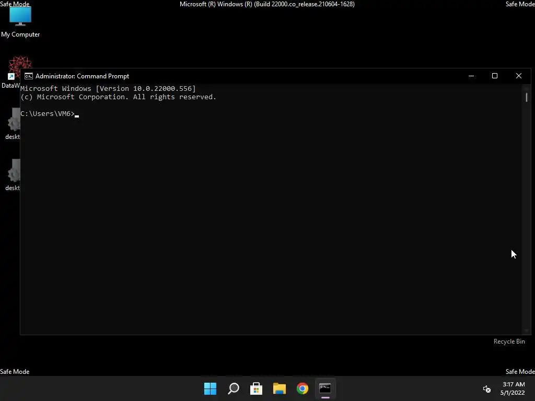Select My Computer desktop icon
The image size is (535, 401).
click(x=20, y=22)
